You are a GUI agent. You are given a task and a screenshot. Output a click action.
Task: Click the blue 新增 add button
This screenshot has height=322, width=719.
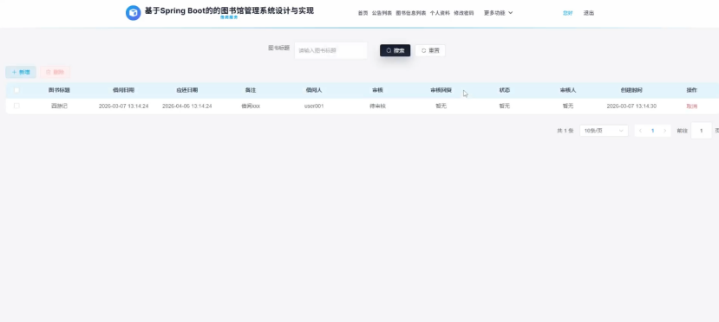click(21, 72)
